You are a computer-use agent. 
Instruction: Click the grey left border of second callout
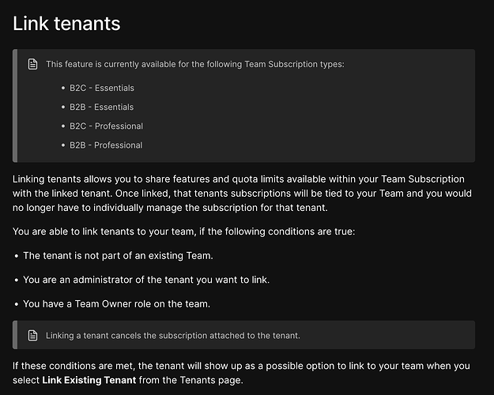15,335
